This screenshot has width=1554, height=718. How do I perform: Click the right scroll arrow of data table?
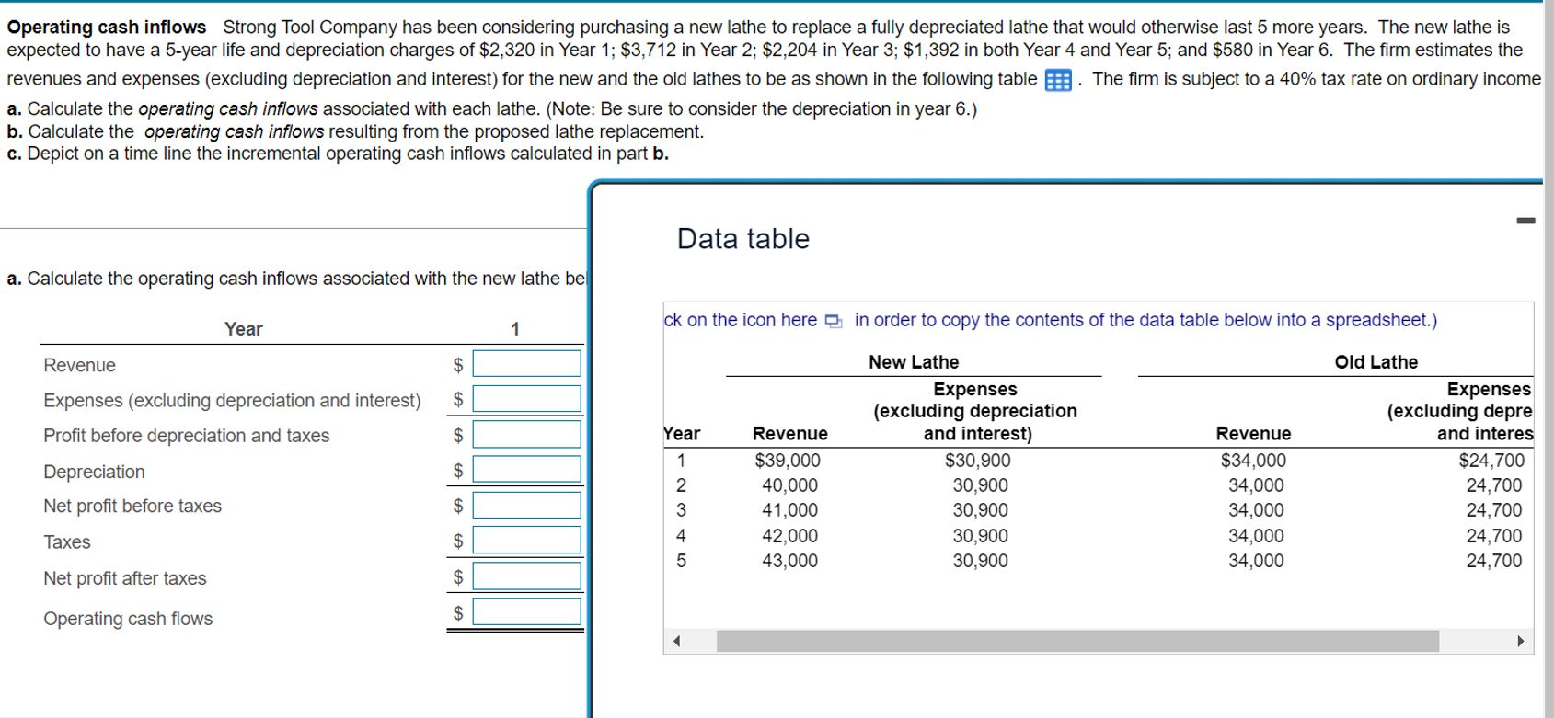[1520, 642]
